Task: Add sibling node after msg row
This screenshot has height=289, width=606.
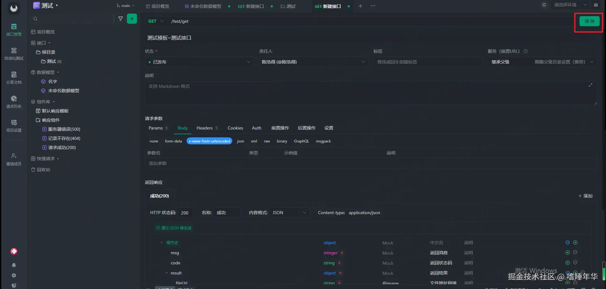Action: 567,253
